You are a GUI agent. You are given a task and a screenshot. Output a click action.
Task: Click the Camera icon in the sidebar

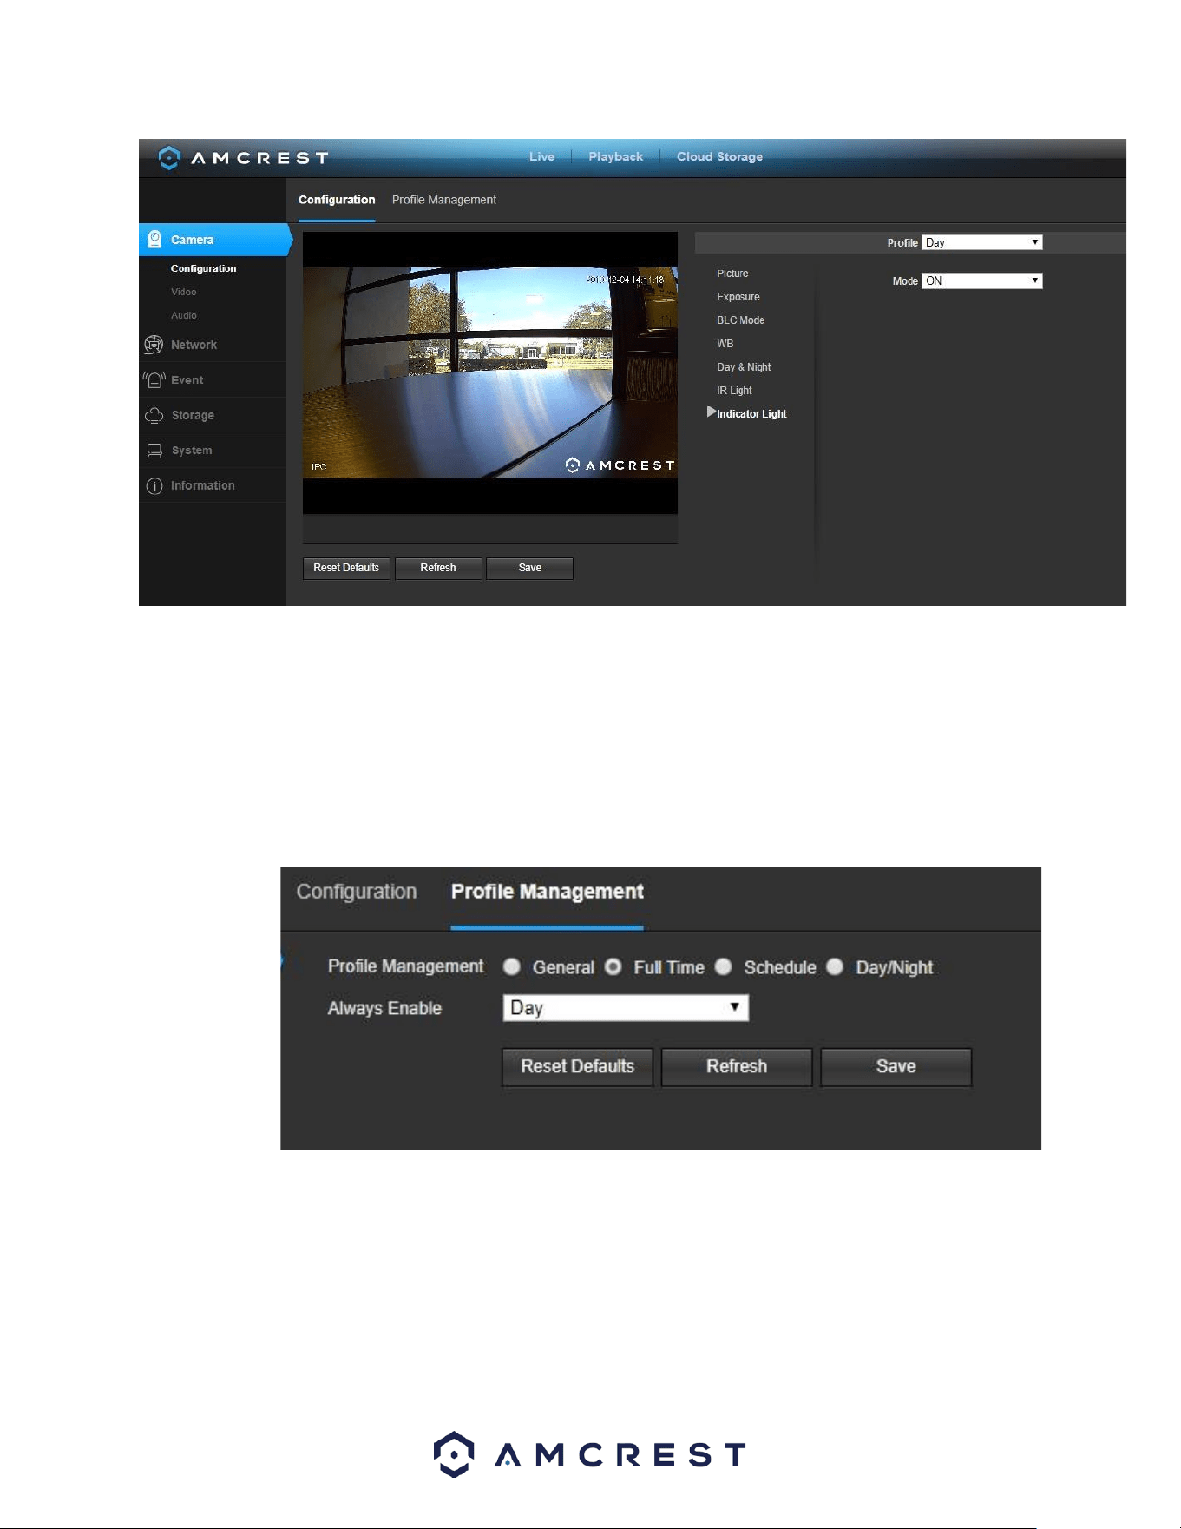click(154, 239)
